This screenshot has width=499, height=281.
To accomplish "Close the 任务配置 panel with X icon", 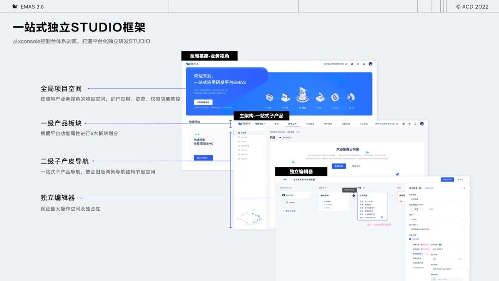I will pyautogui.click(x=464, y=188).
